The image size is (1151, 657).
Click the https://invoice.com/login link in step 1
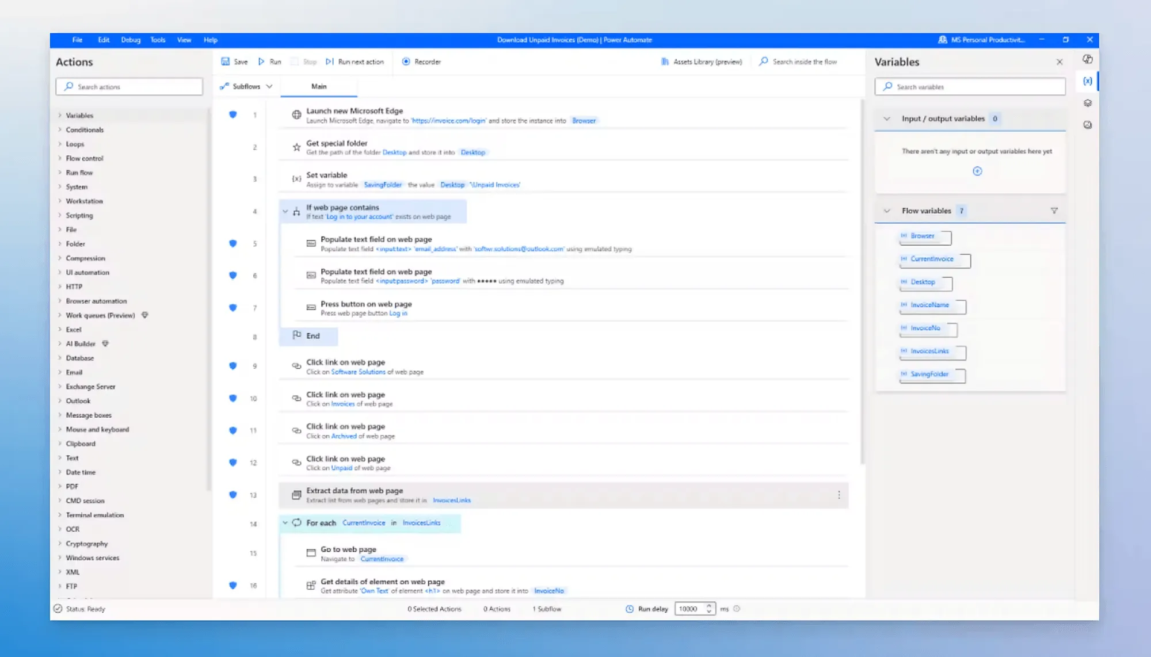449,121
